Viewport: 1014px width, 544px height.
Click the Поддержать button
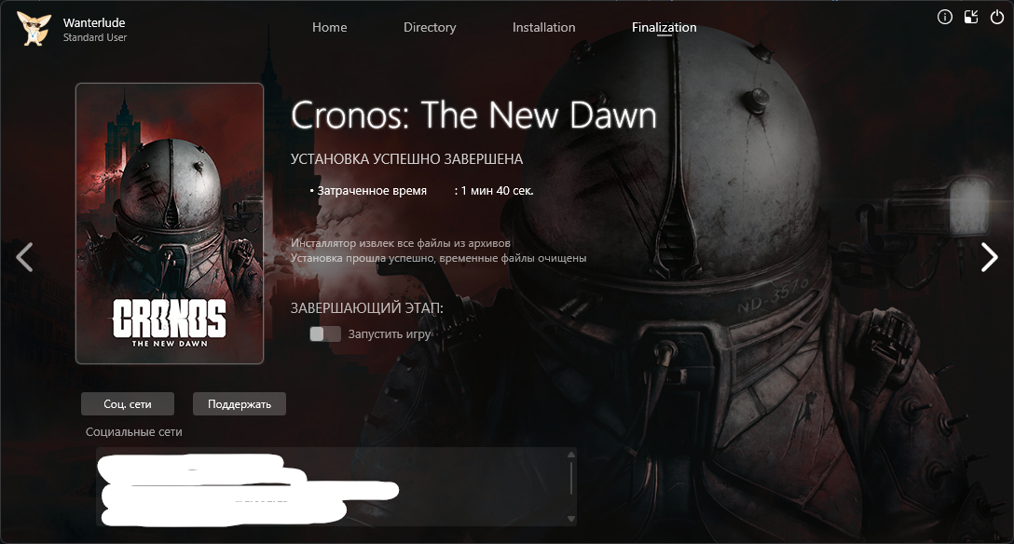tap(240, 403)
